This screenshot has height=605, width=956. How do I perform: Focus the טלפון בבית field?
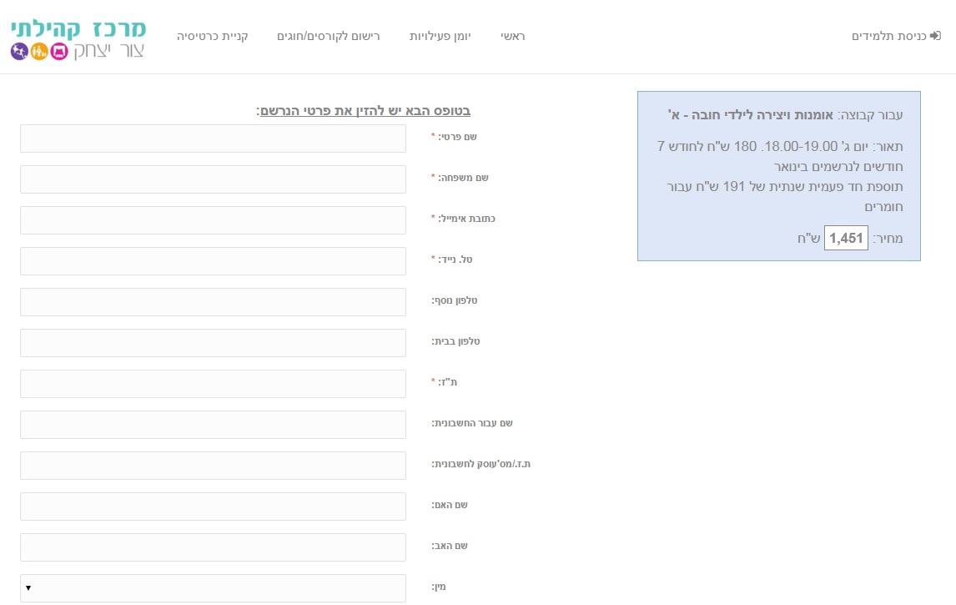pos(213,343)
